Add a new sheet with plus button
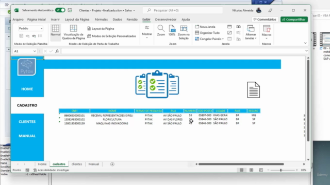 112,164
